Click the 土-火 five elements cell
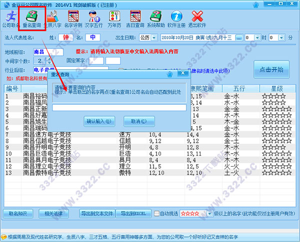300x242 pixels. tap(231, 173)
